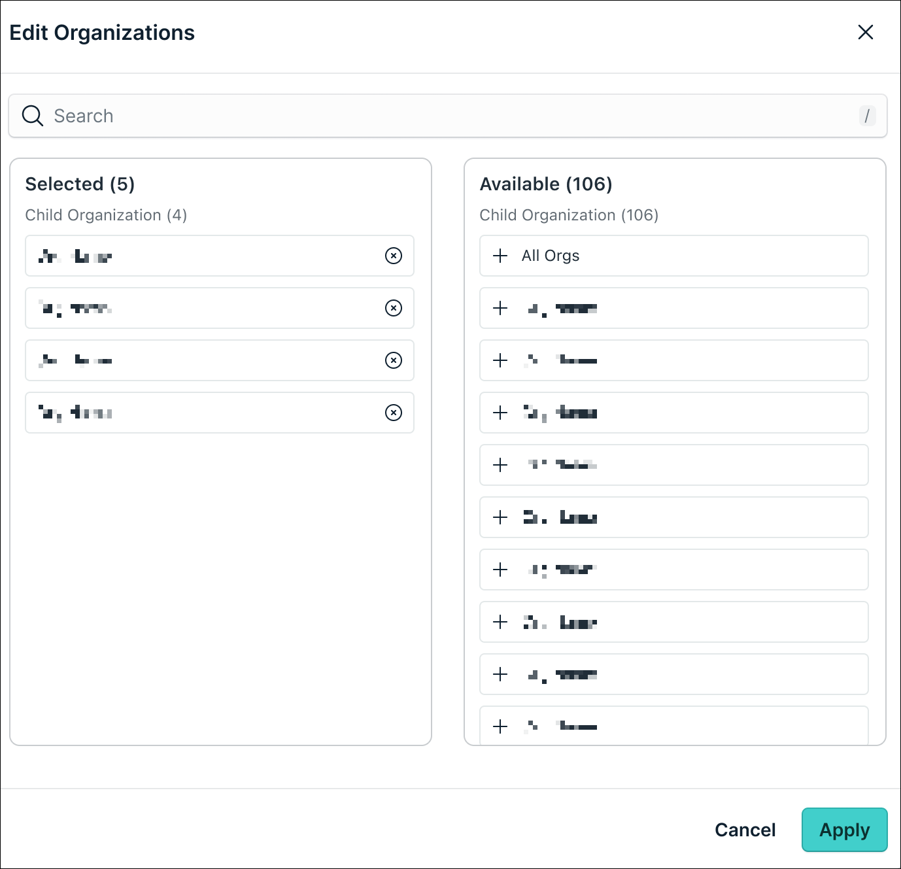
Task: Add the sixth available organization via plus
Action: [500, 517]
